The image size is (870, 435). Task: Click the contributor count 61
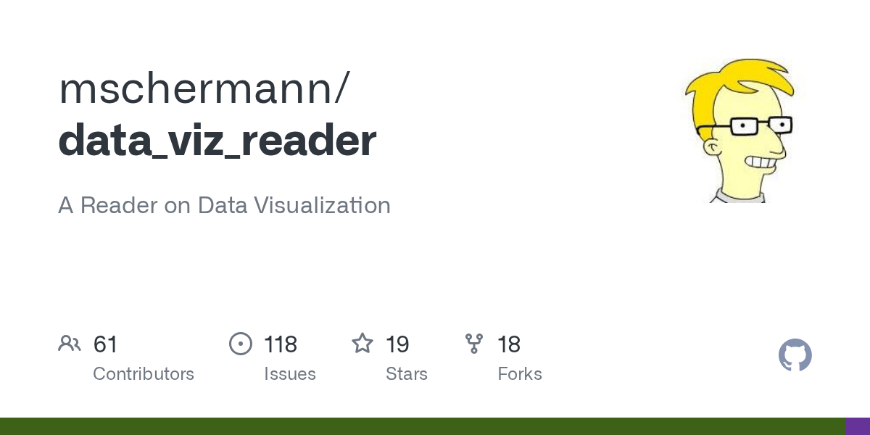pos(106,344)
